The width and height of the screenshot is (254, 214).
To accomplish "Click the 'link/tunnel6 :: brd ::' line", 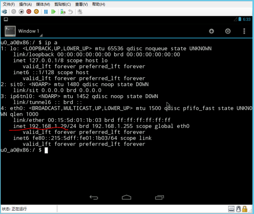I will (48, 102).
